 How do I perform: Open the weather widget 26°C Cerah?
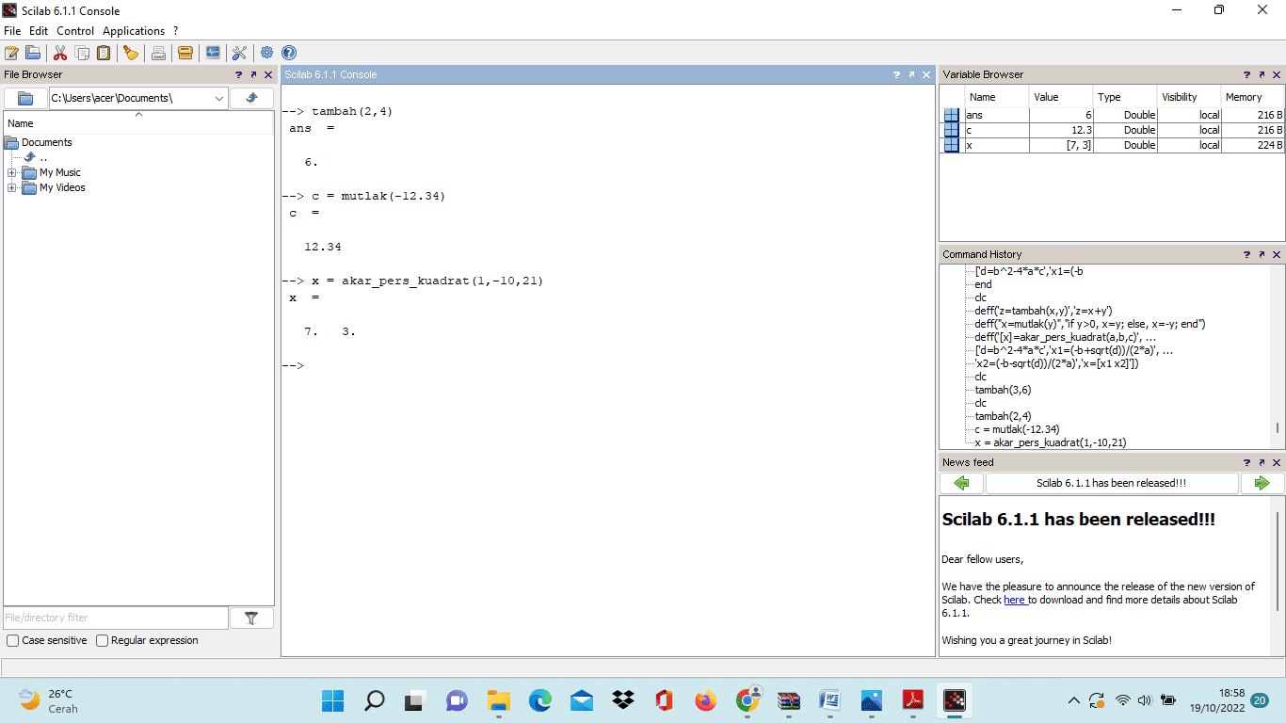click(49, 700)
